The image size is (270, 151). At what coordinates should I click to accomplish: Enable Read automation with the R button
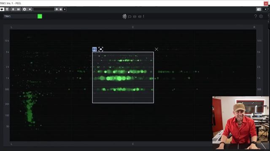(13, 9)
